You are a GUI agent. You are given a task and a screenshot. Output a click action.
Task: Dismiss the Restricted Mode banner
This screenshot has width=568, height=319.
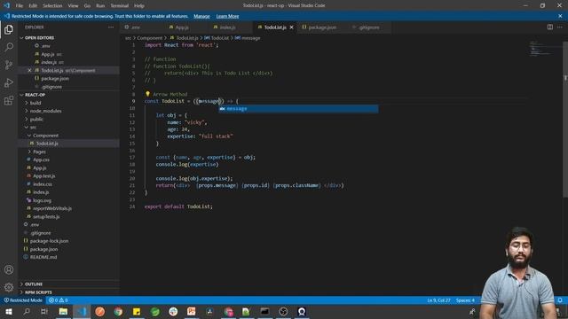coord(560,16)
